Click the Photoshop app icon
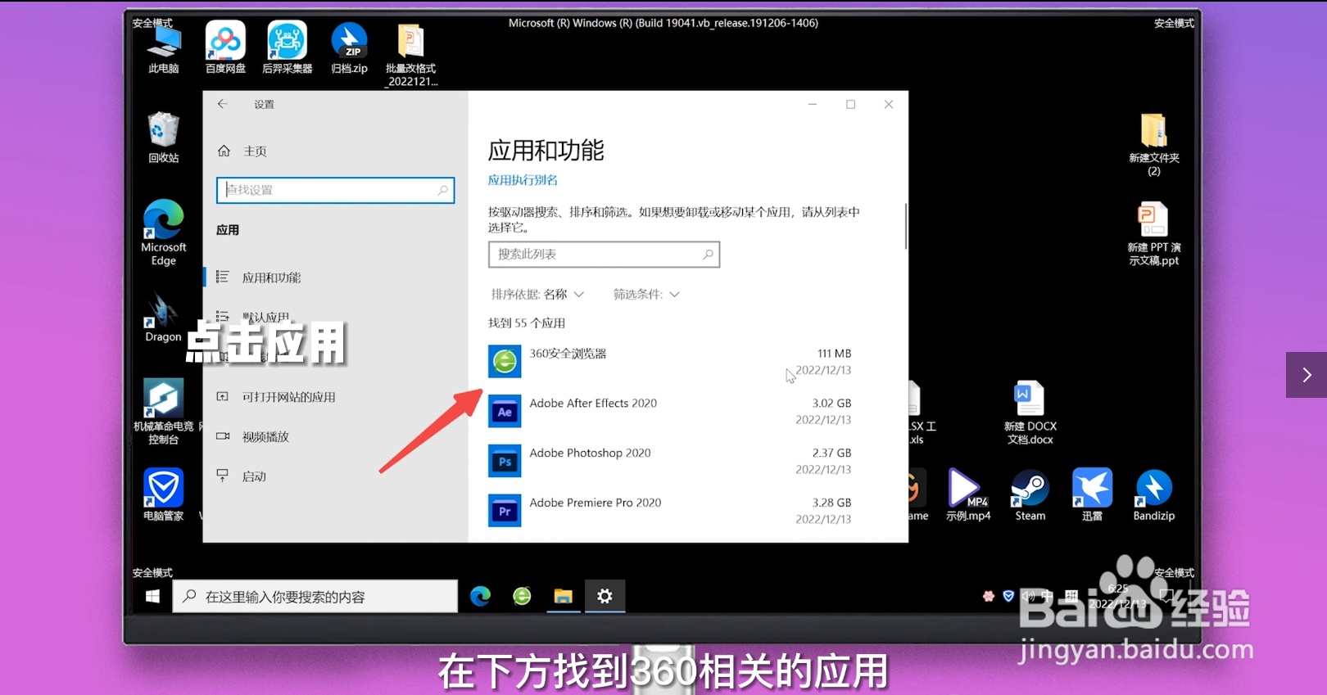 [505, 461]
